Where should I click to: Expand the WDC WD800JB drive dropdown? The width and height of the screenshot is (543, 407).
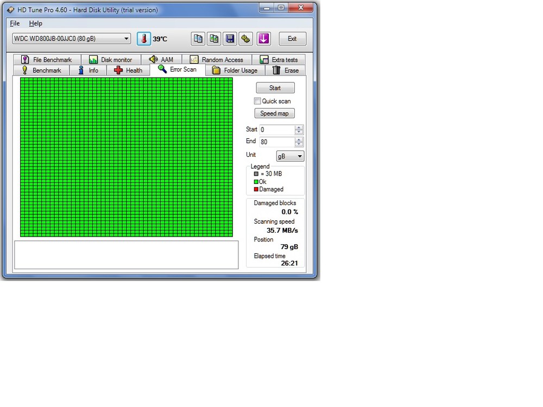71,39
